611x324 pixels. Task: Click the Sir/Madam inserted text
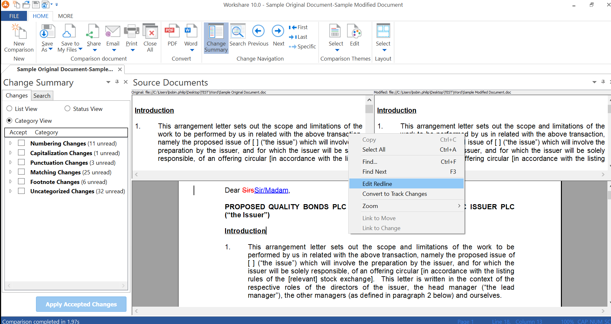tap(271, 190)
